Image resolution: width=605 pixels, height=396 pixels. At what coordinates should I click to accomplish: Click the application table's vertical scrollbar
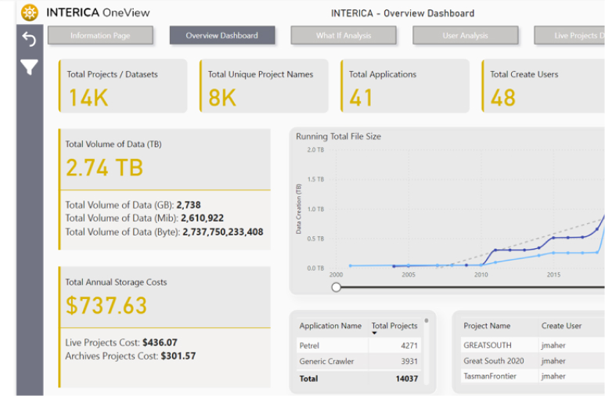(x=426, y=320)
